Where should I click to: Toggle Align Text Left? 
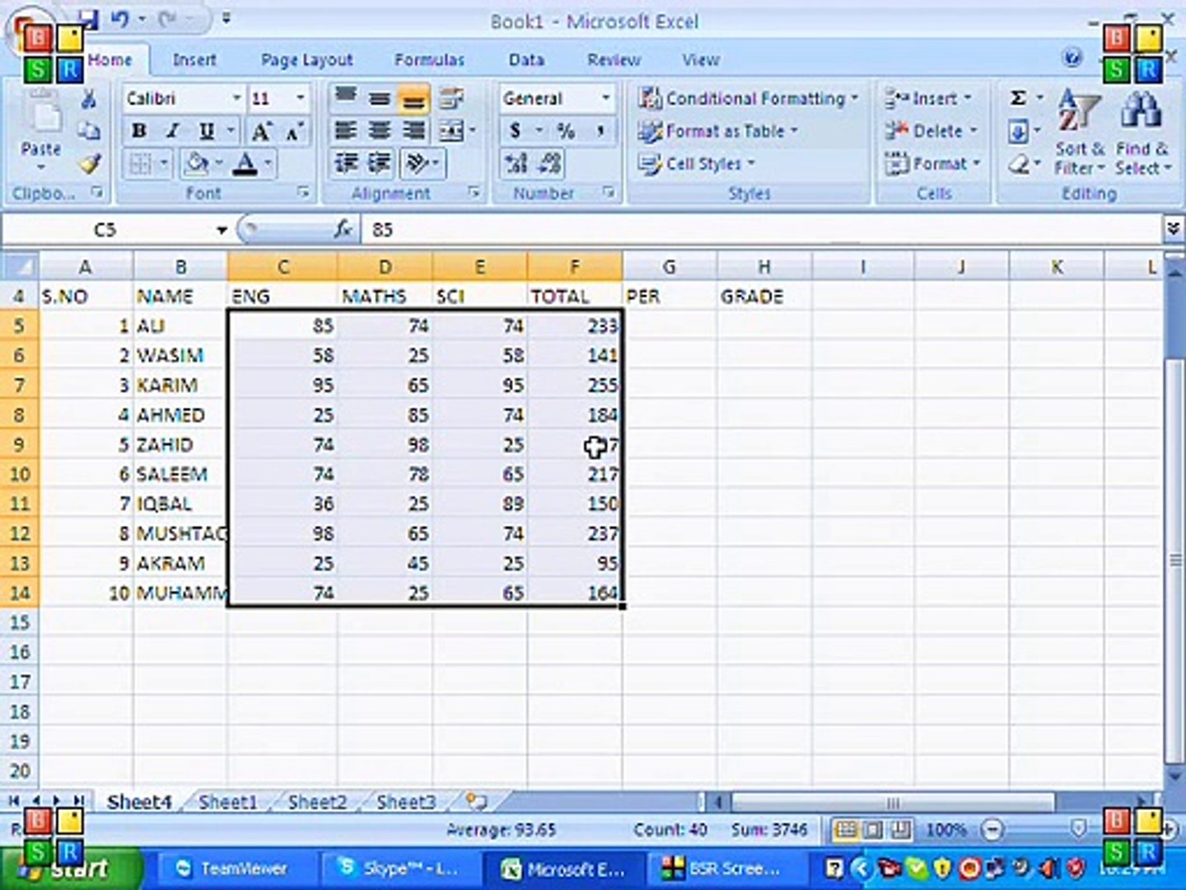pyautogui.click(x=346, y=130)
